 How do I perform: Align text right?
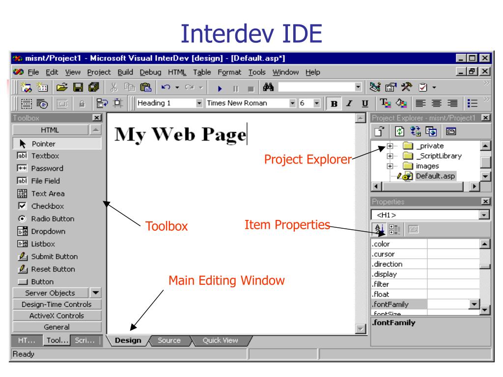coord(452,103)
